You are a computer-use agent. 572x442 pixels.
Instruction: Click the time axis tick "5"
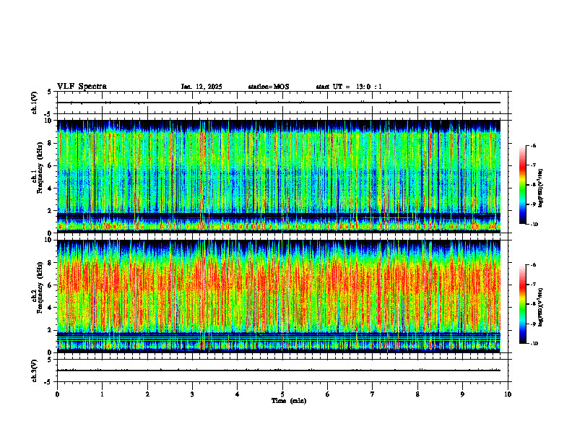tap(282, 394)
